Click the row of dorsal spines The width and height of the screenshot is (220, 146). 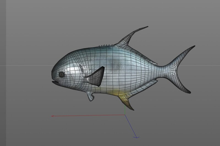(x=106, y=45)
